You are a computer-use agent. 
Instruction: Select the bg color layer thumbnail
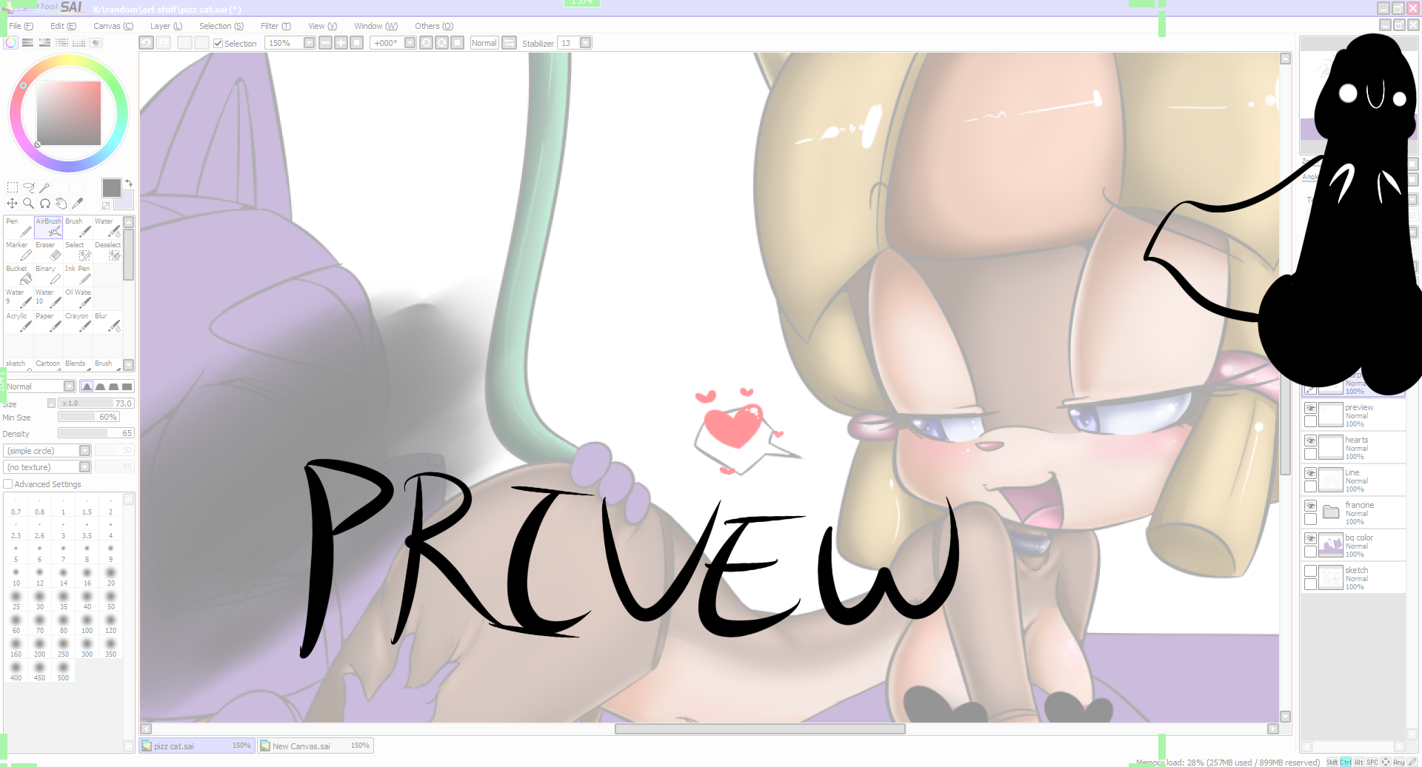tap(1331, 546)
